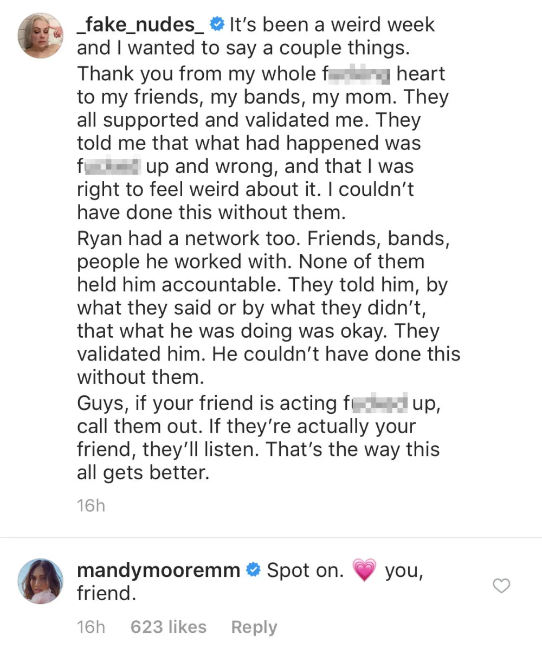Open the list of 623 likes

pyautogui.click(x=168, y=627)
